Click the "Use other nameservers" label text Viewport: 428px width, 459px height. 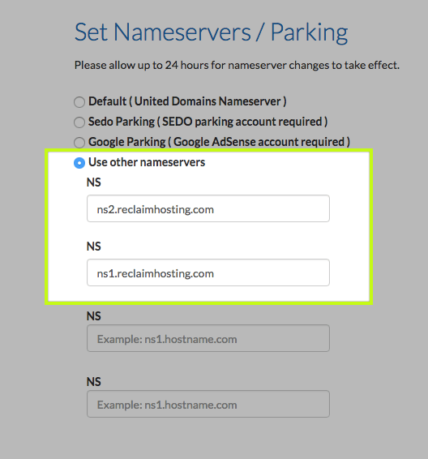[x=147, y=162]
